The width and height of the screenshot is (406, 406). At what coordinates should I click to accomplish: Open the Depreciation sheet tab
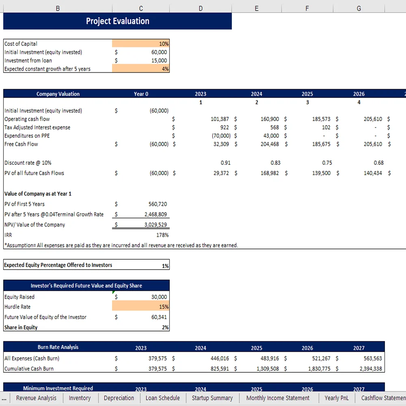(119, 398)
